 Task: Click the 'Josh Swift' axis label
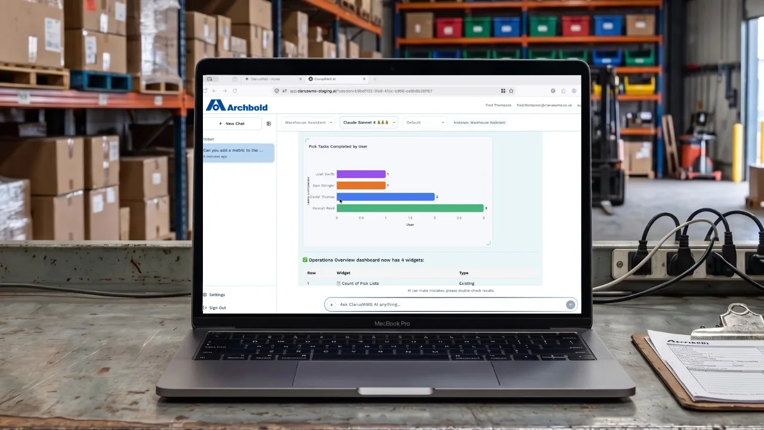325,174
